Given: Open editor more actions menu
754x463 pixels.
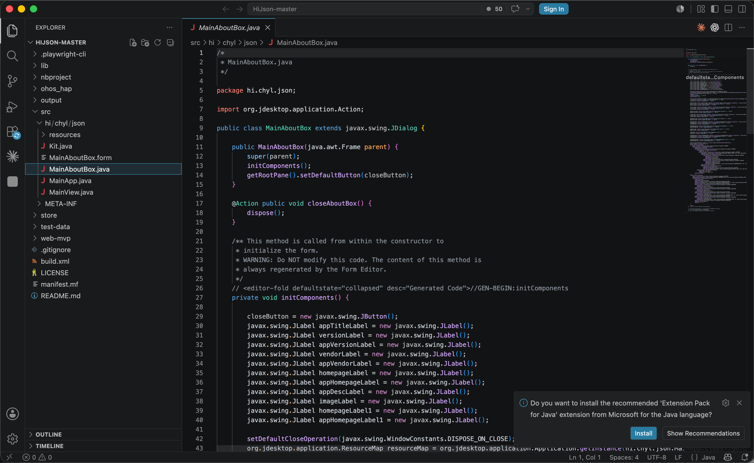Looking at the screenshot, I should [742, 27].
